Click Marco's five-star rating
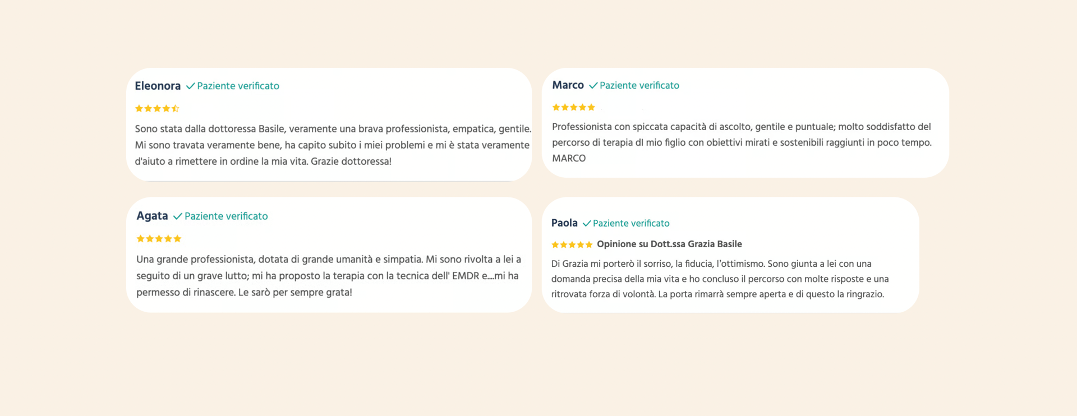 click(573, 107)
